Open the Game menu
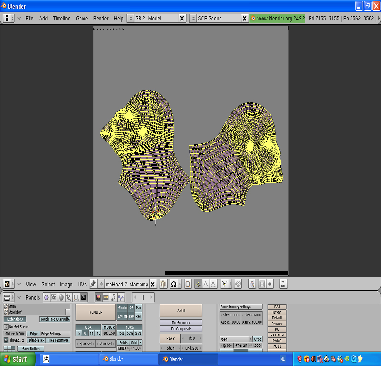381x366 pixels. click(x=81, y=19)
